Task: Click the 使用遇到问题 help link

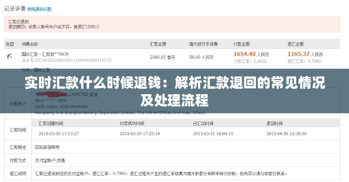Action: click(x=39, y=9)
